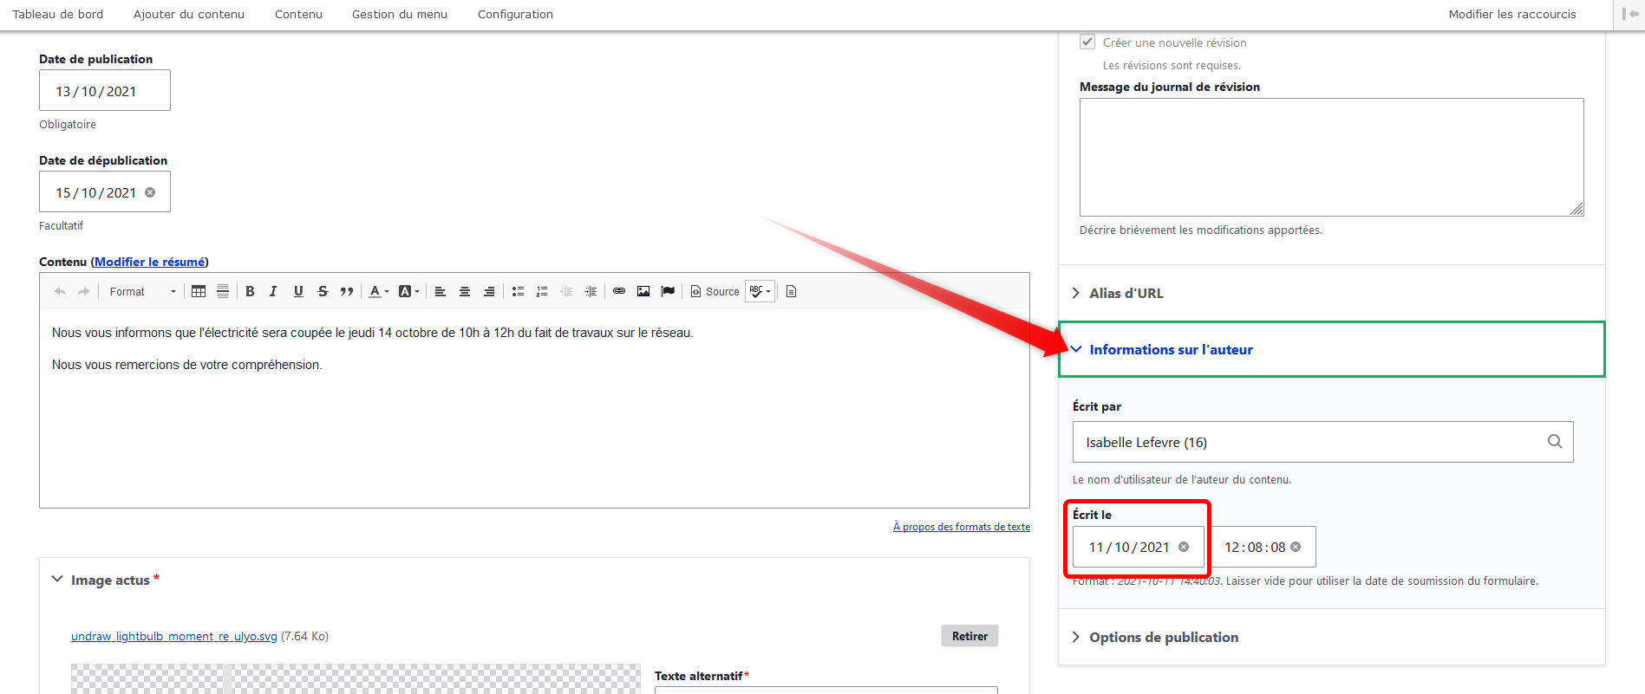This screenshot has width=1645, height=694.
Task: Click the block quote icon
Action: tap(347, 292)
